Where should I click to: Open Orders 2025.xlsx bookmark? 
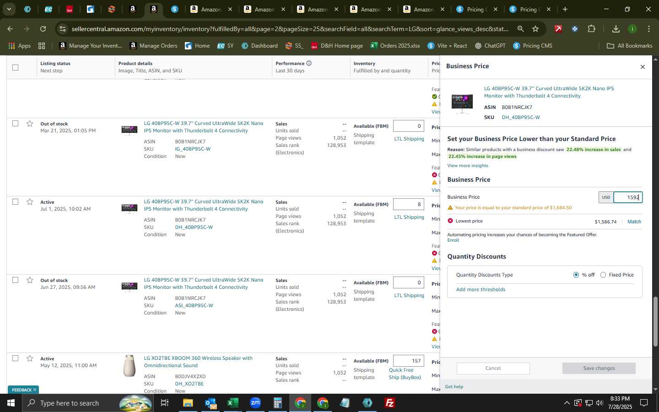395,46
